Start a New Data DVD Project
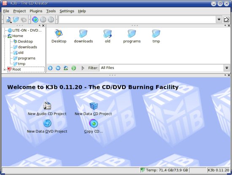232x175 pixels. (47, 127)
